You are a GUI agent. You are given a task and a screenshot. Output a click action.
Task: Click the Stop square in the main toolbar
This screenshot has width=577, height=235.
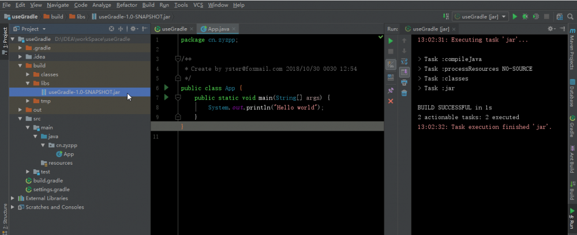pyautogui.click(x=546, y=17)
